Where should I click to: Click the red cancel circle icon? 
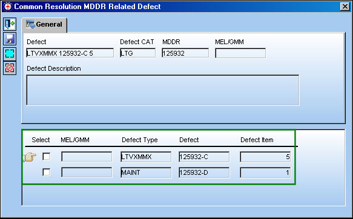click(10, 68)
